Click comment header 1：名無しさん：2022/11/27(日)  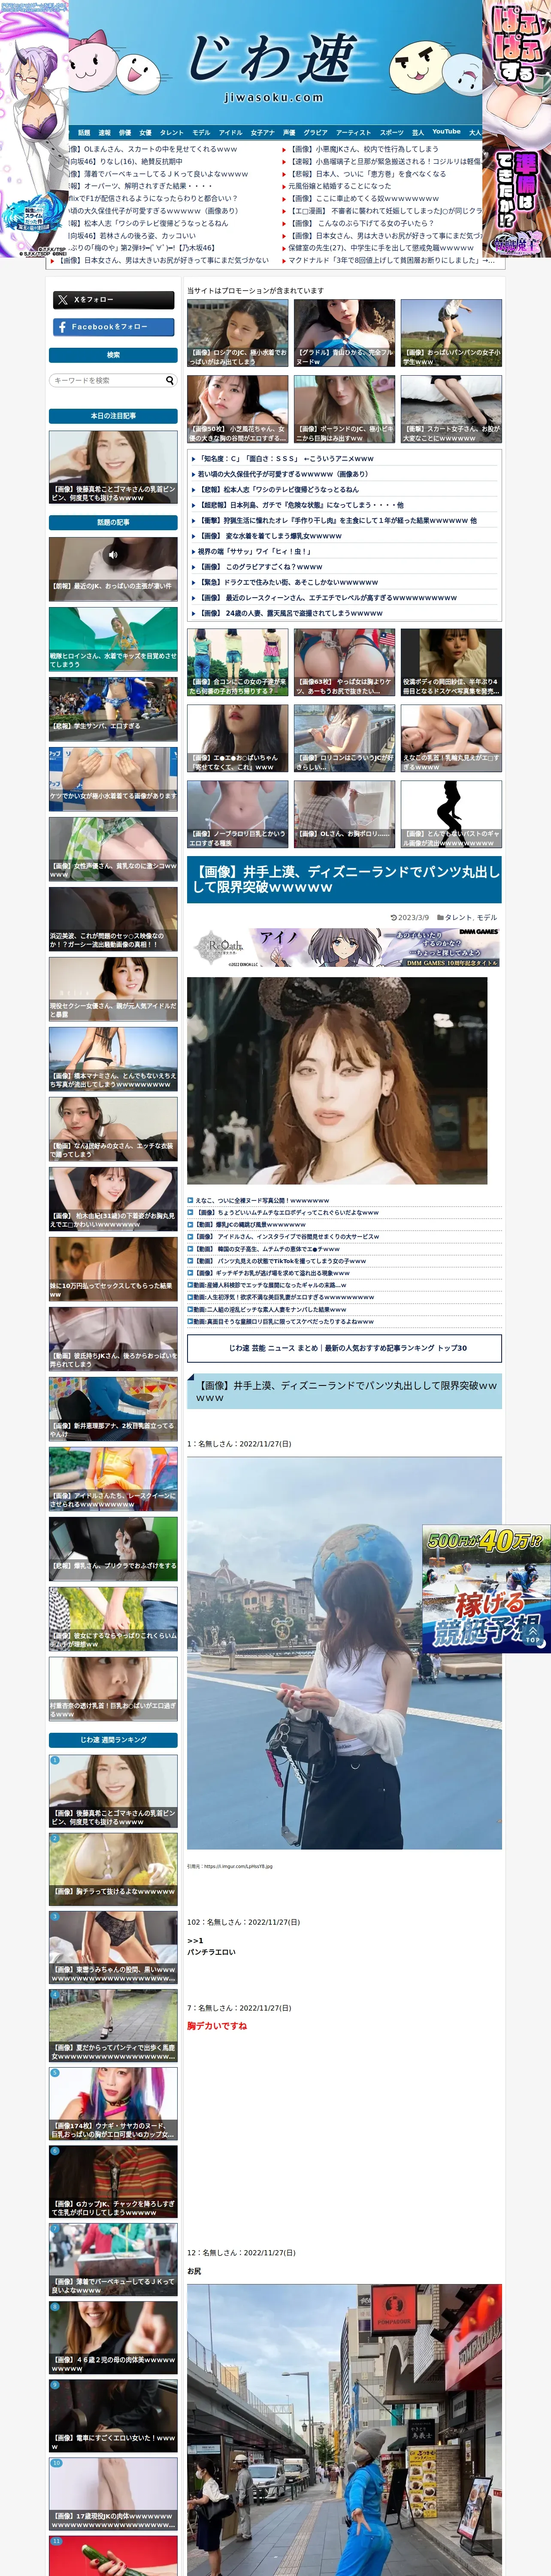click(x=239, y=1443)
